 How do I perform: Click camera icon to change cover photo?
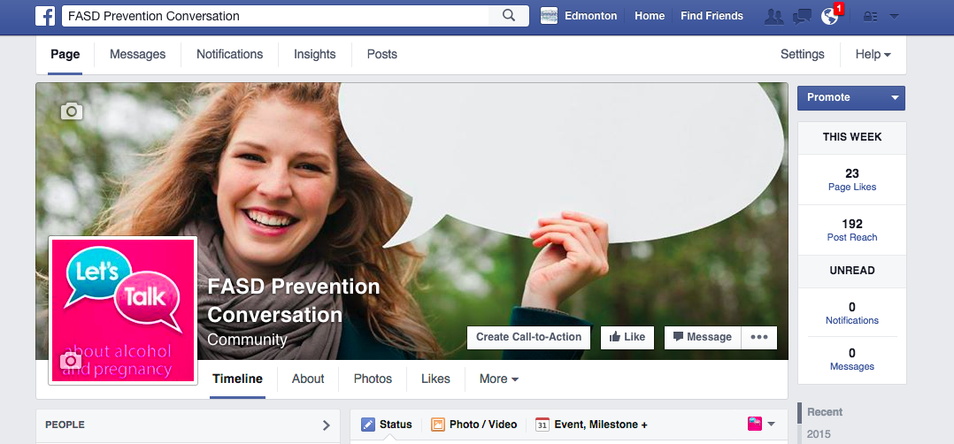click(x=72, y=111)
